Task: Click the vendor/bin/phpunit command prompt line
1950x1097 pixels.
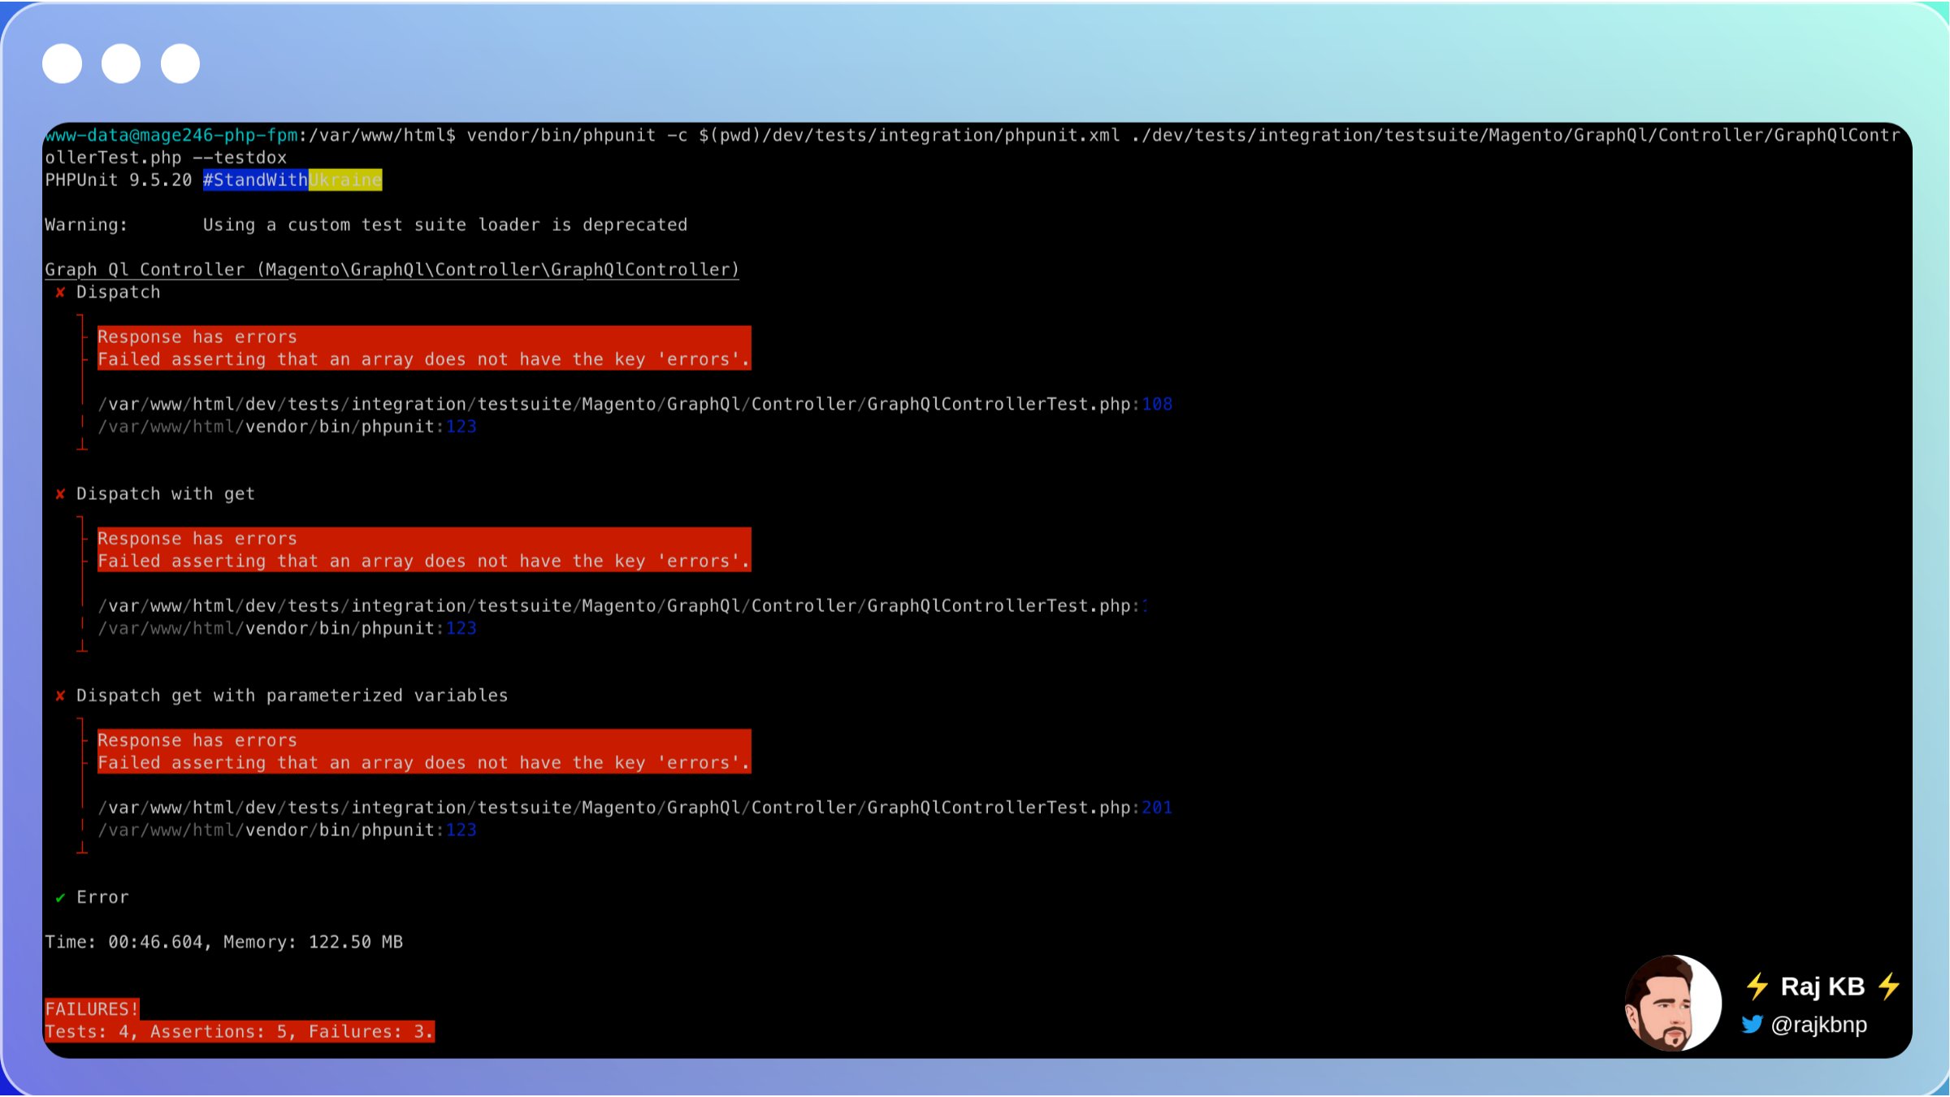Action: (x=971, y=136)
